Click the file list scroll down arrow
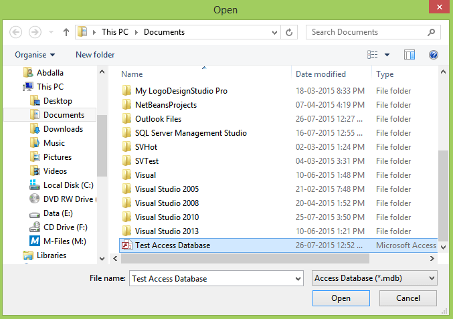453x319 pixels. (x=443, y=247)
